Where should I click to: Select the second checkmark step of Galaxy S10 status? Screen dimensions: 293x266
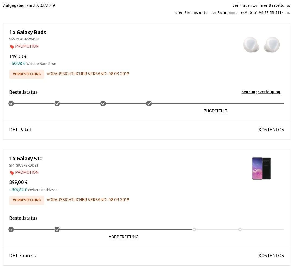click(x=57, y=229)
